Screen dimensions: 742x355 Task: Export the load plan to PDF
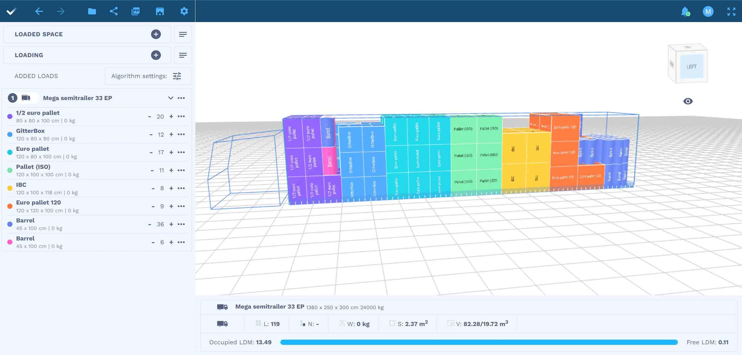coord(135,11)
